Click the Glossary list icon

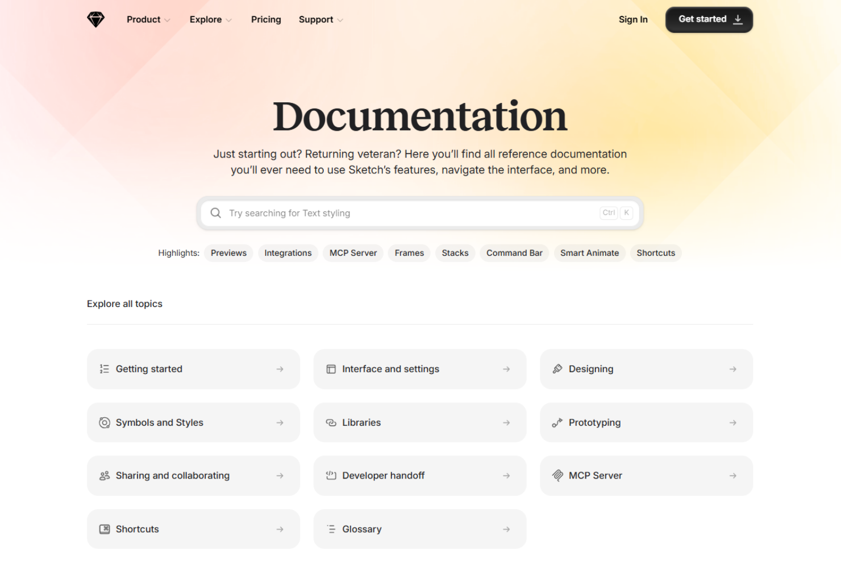[331, 529]
